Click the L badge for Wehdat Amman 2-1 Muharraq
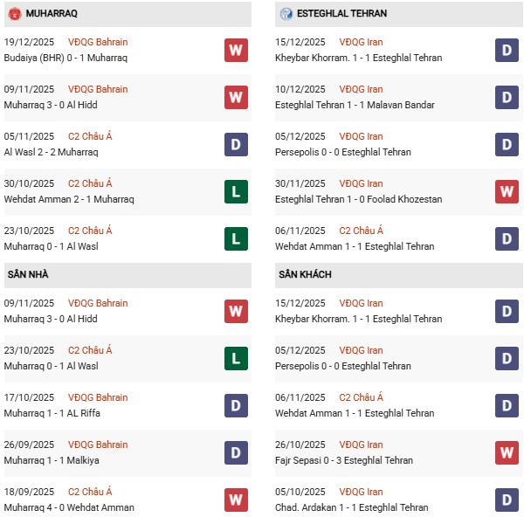The width and height of the screenshot is (524, 517). point(236,191)
